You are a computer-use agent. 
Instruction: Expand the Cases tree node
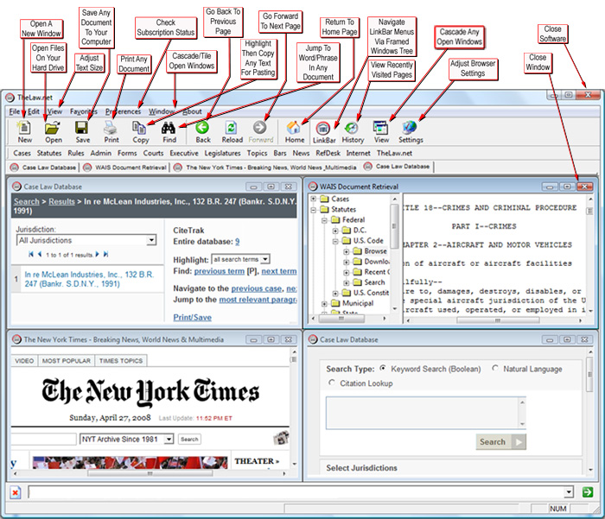click(x=313, y=199)
